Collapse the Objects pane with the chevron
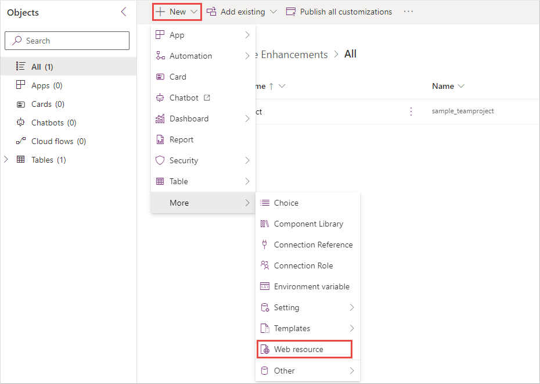 click(x=124, y=12)
